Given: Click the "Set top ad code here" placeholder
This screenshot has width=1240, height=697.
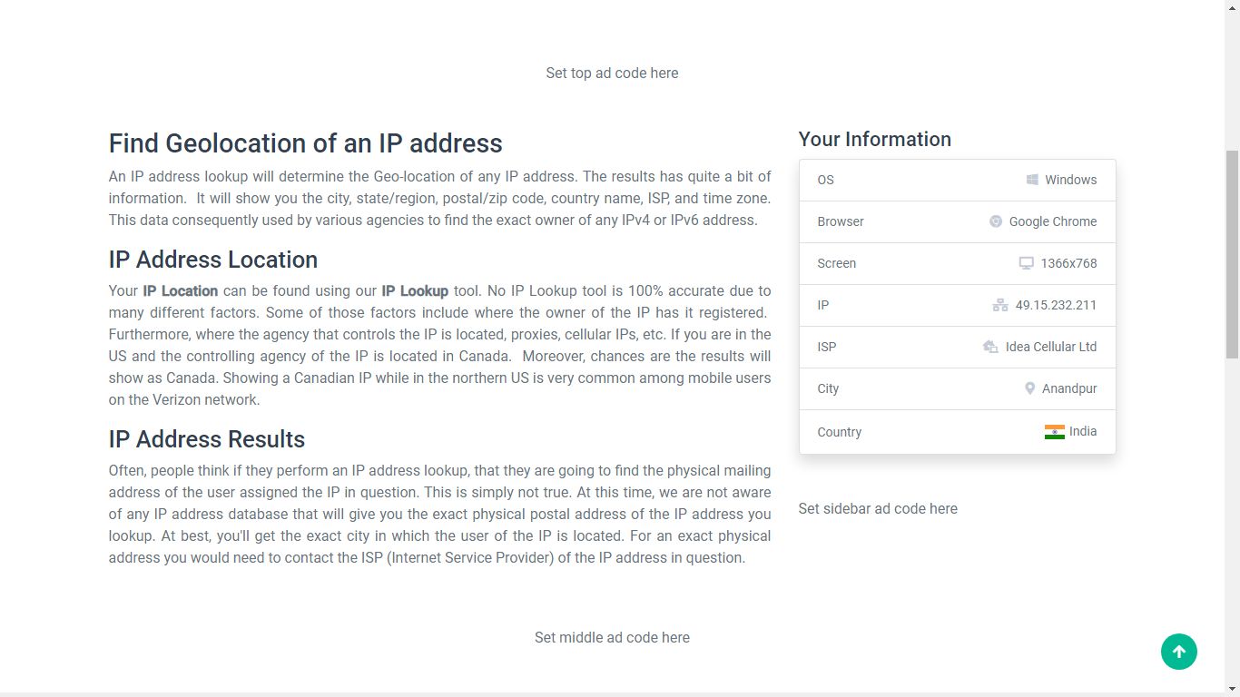Looking at the screenshot, I should point(612,73).
